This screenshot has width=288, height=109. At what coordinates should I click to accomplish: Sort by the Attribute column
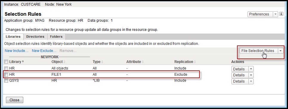coord(135,62)
